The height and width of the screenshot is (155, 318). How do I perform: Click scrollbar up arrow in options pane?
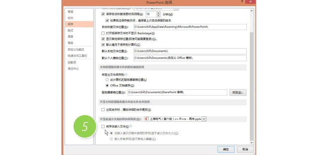point(252,11)
